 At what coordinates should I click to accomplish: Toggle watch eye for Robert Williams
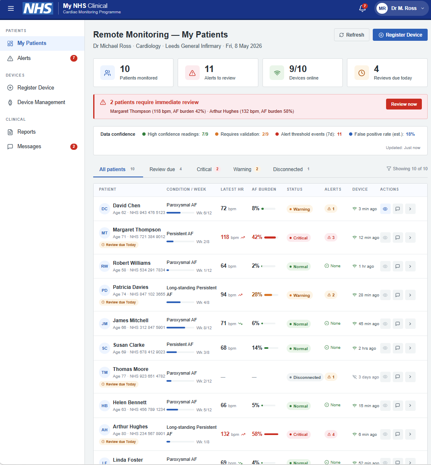pyautogui.click(x=385, y=266)
